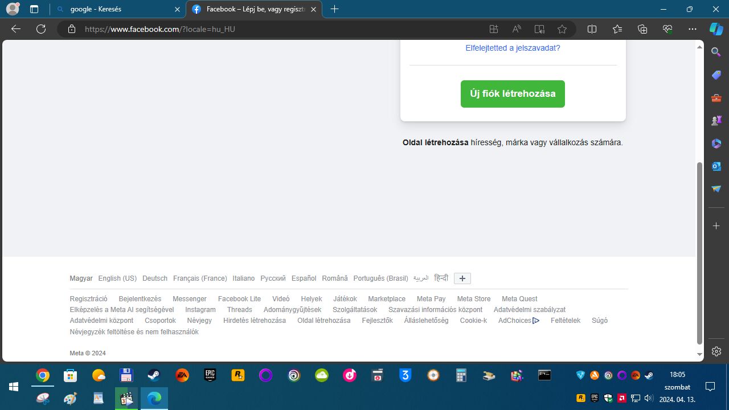
Task: Choose Italiano language
Action: [x=244, y=278]
